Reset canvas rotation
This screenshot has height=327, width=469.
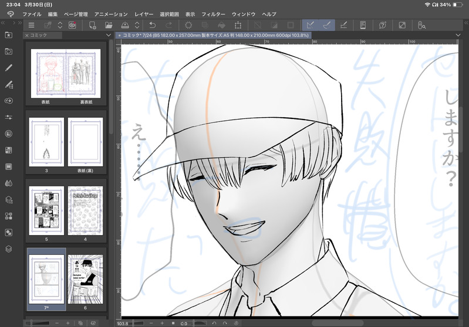[x=236, y=323]
